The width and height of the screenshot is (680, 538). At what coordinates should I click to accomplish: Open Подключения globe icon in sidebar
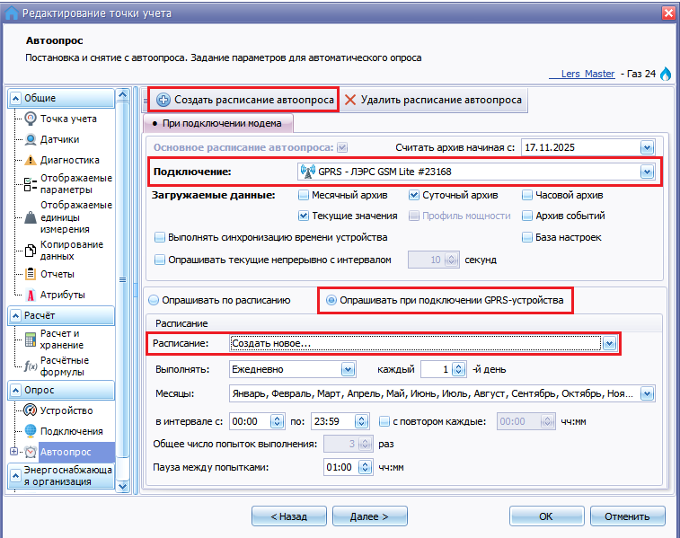[31, 432]
